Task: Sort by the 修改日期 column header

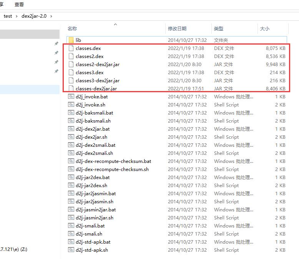Action: coord(177,29)
